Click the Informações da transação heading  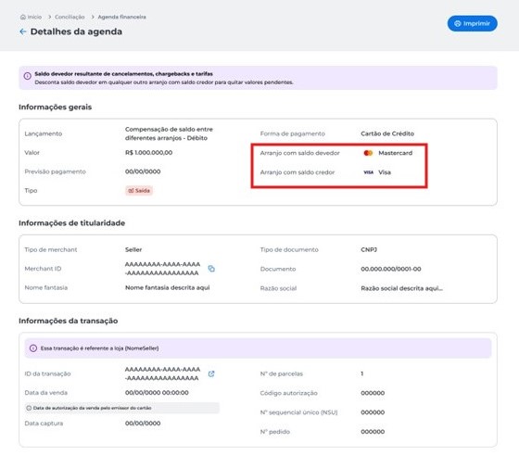pos(69,321)
